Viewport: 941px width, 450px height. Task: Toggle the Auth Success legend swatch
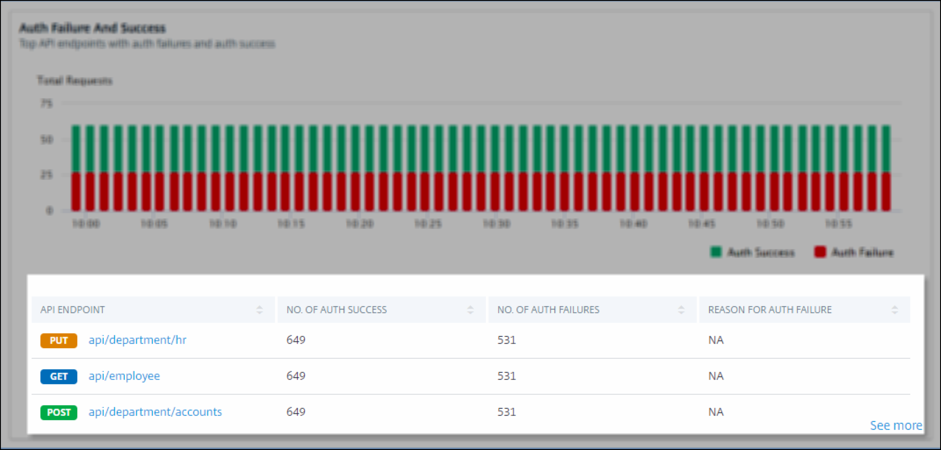click(x=716, y=252)
